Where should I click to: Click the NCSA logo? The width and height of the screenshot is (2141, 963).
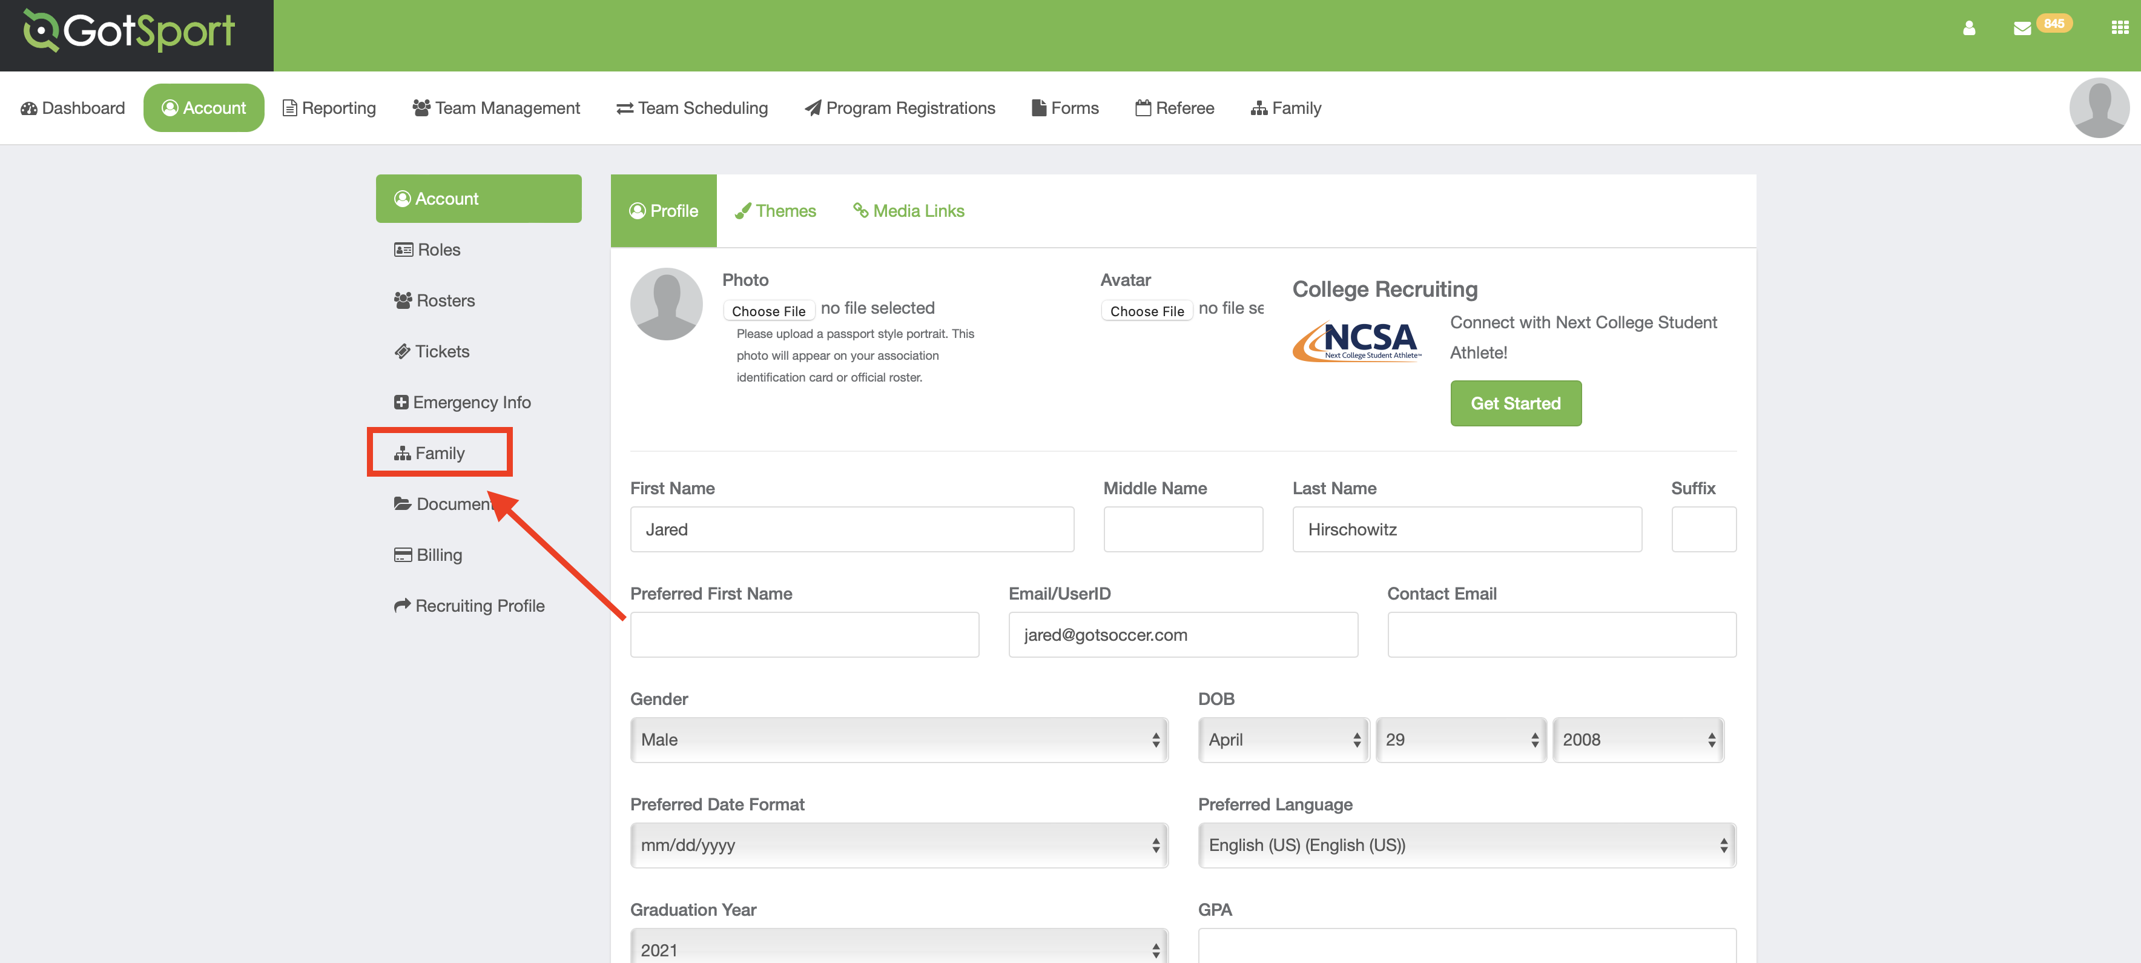pos(1356,342)
